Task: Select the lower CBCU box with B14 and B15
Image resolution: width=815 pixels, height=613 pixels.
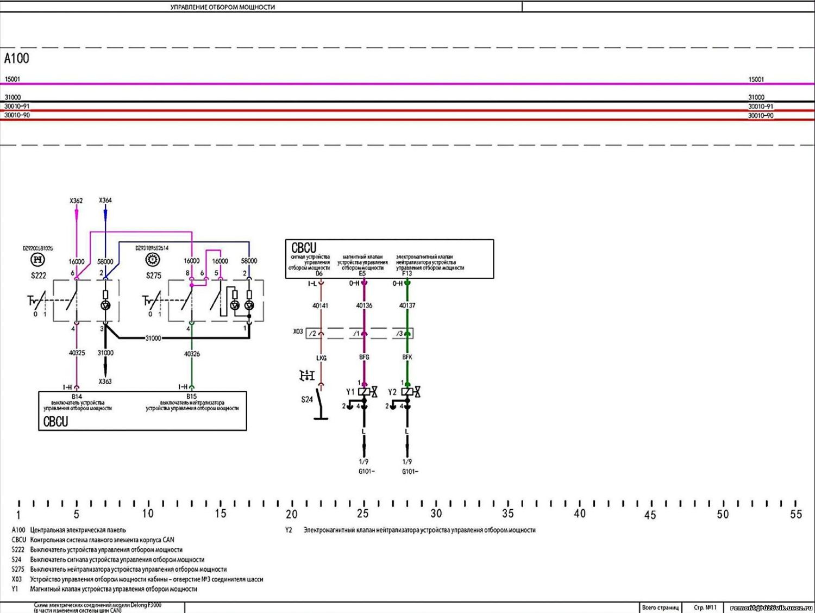Action: pyautogui.click(x=142, y=411)
